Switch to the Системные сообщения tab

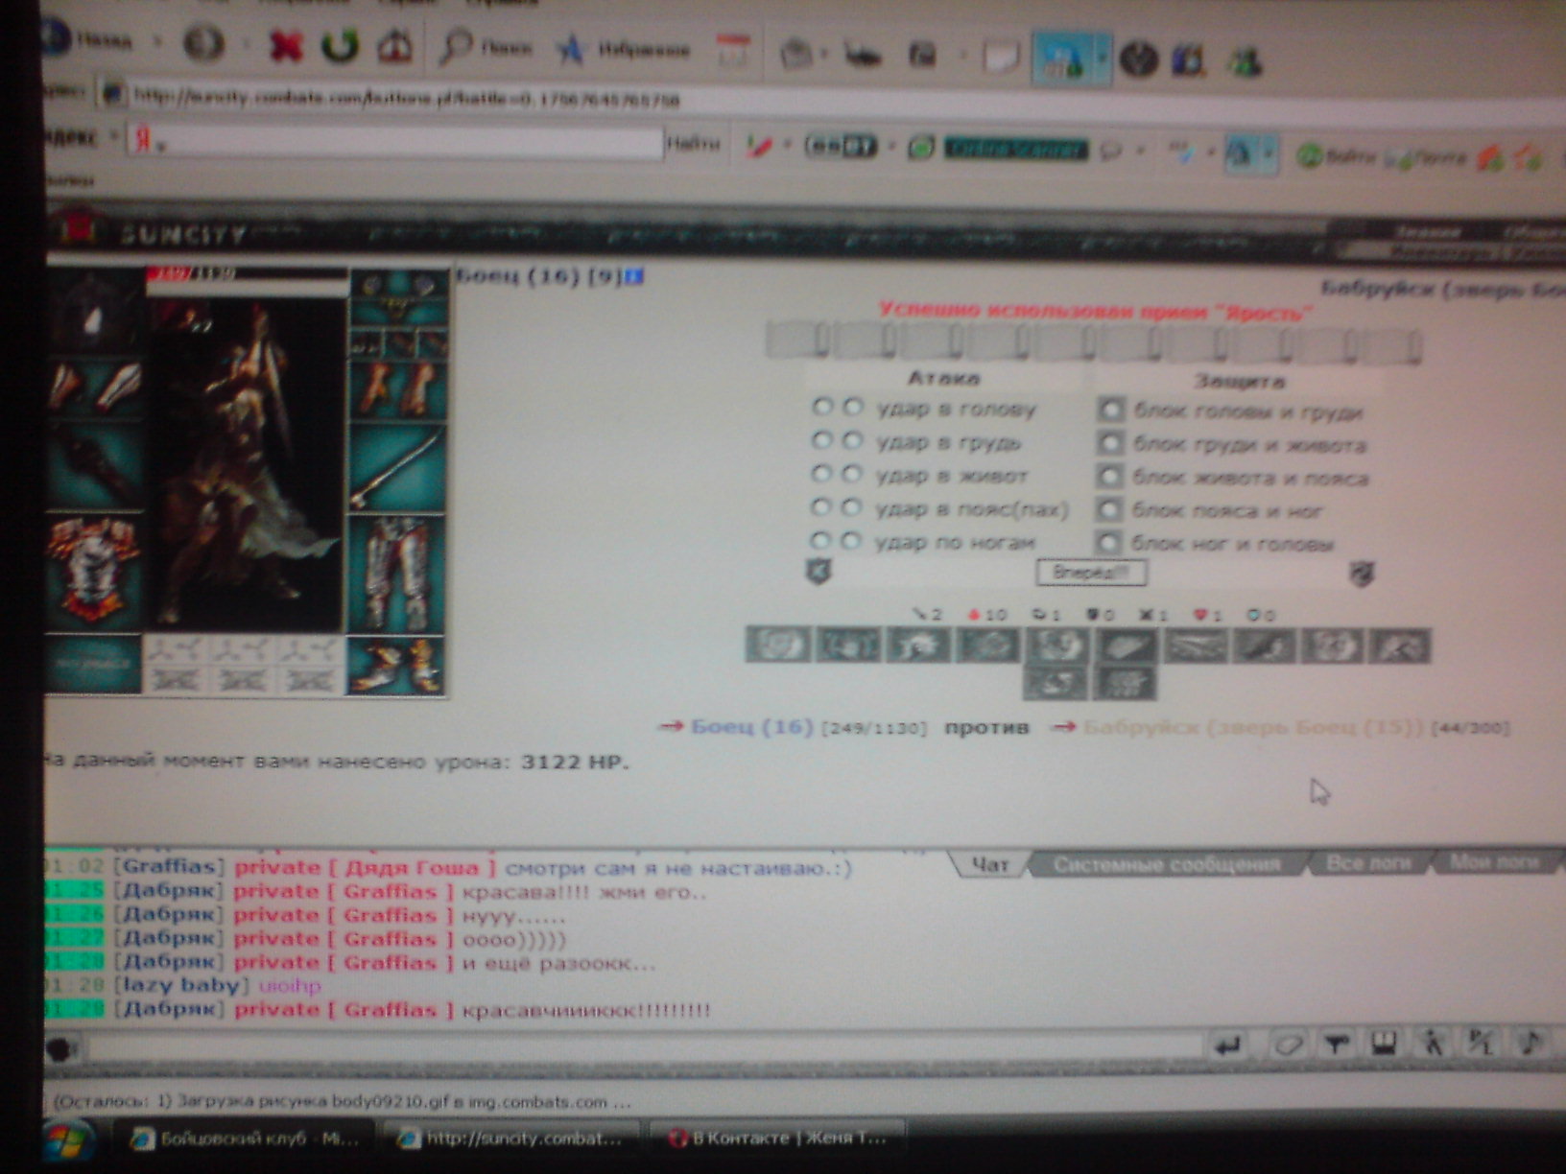(1167, 864)
